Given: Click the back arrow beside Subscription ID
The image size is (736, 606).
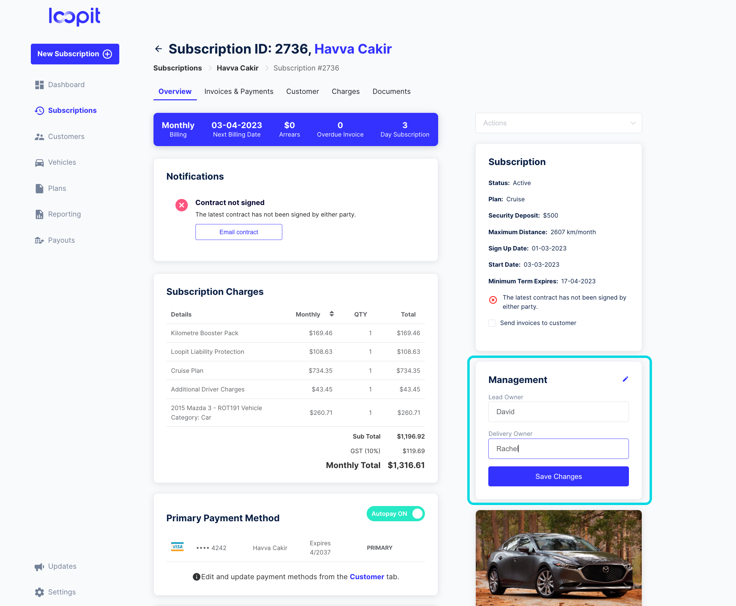Looking at the screenshot, I should click(159, 49).
